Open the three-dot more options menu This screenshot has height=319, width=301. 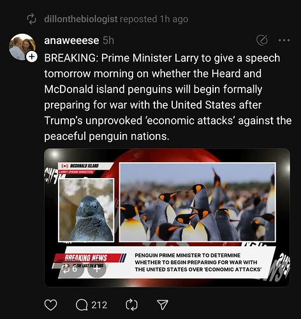click(x=284, y=40)
